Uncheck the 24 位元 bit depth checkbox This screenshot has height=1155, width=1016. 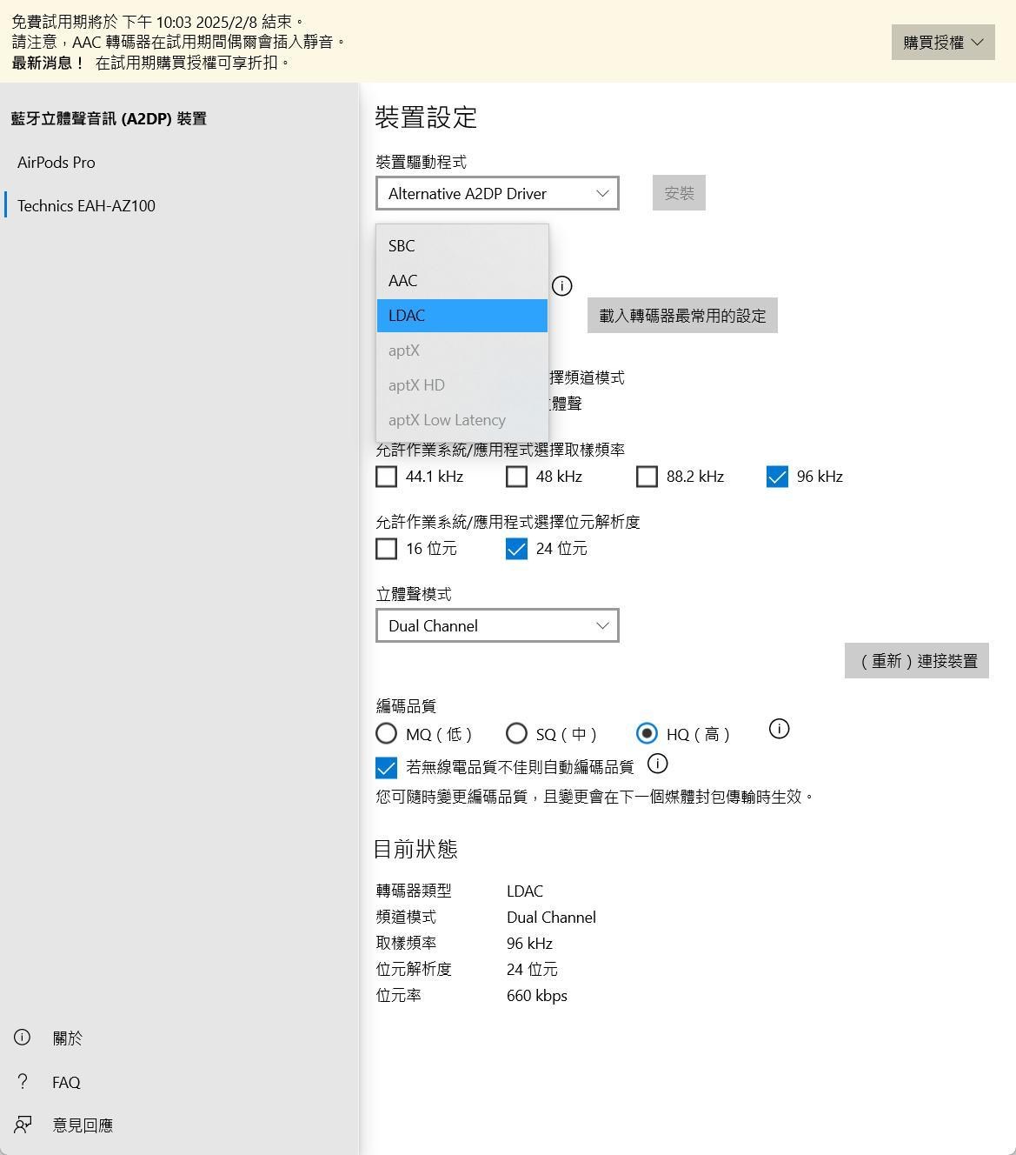click(516, 549)
